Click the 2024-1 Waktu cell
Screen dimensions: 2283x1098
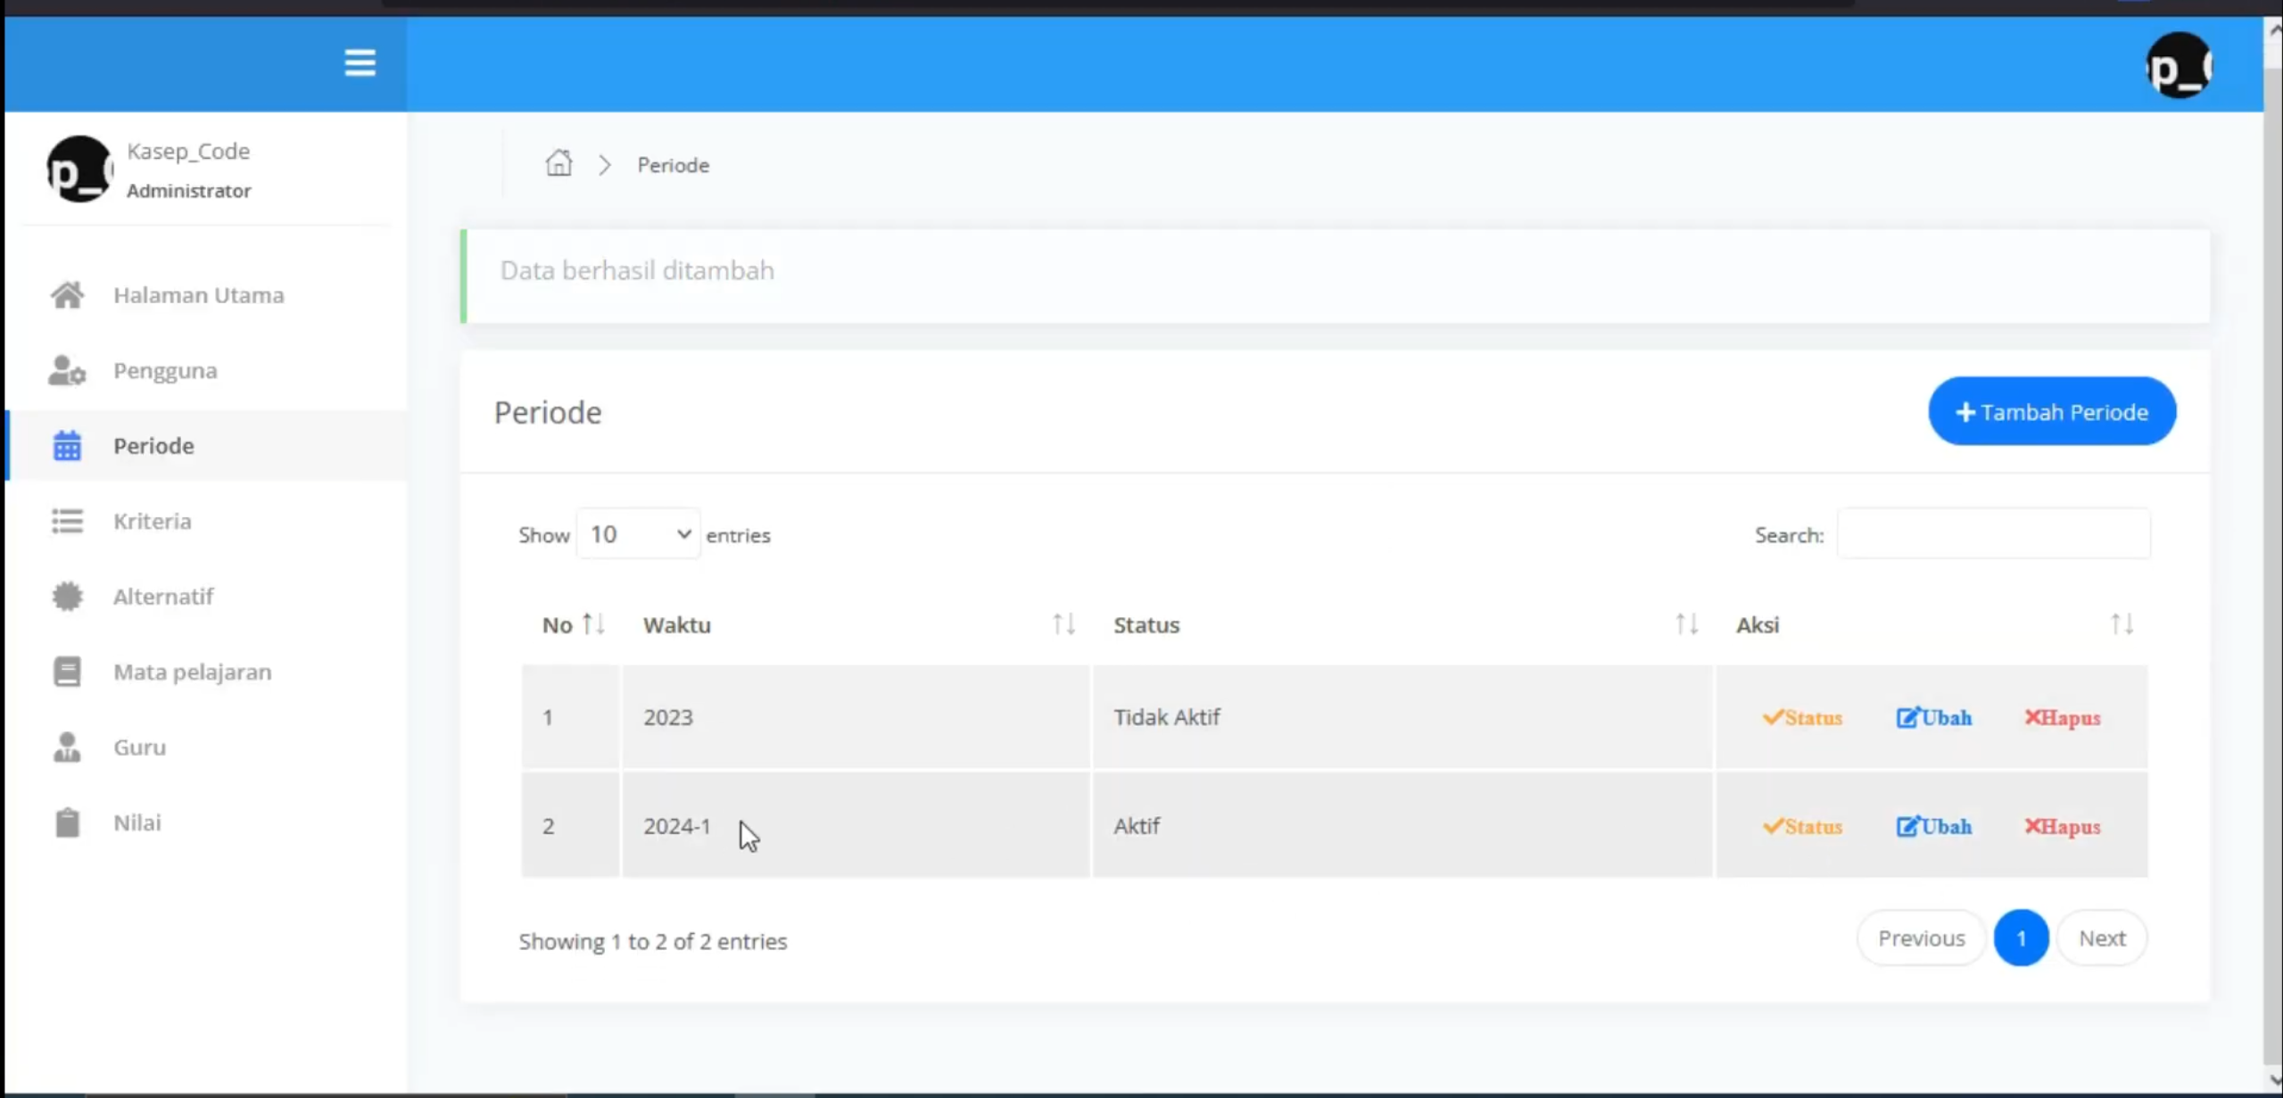[x=856, y=826]
